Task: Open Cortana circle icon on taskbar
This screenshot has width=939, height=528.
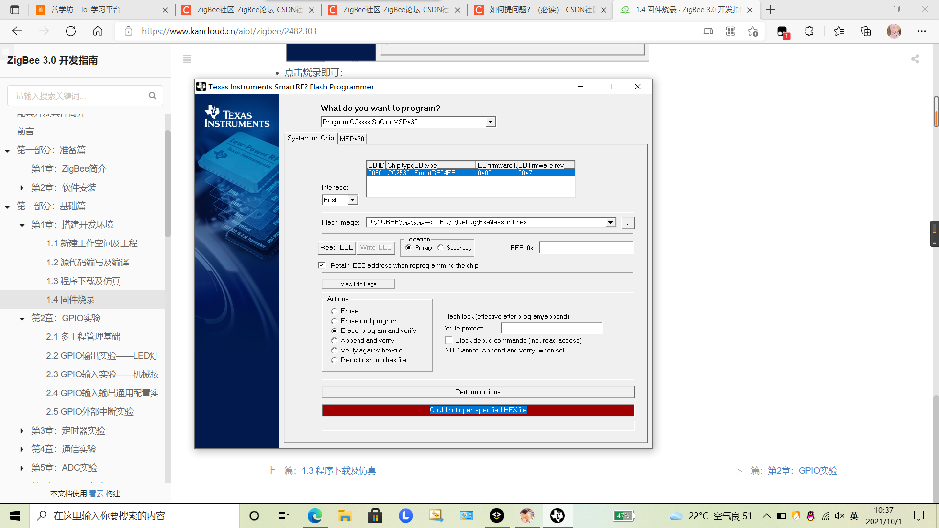Action: pos(254,516)
